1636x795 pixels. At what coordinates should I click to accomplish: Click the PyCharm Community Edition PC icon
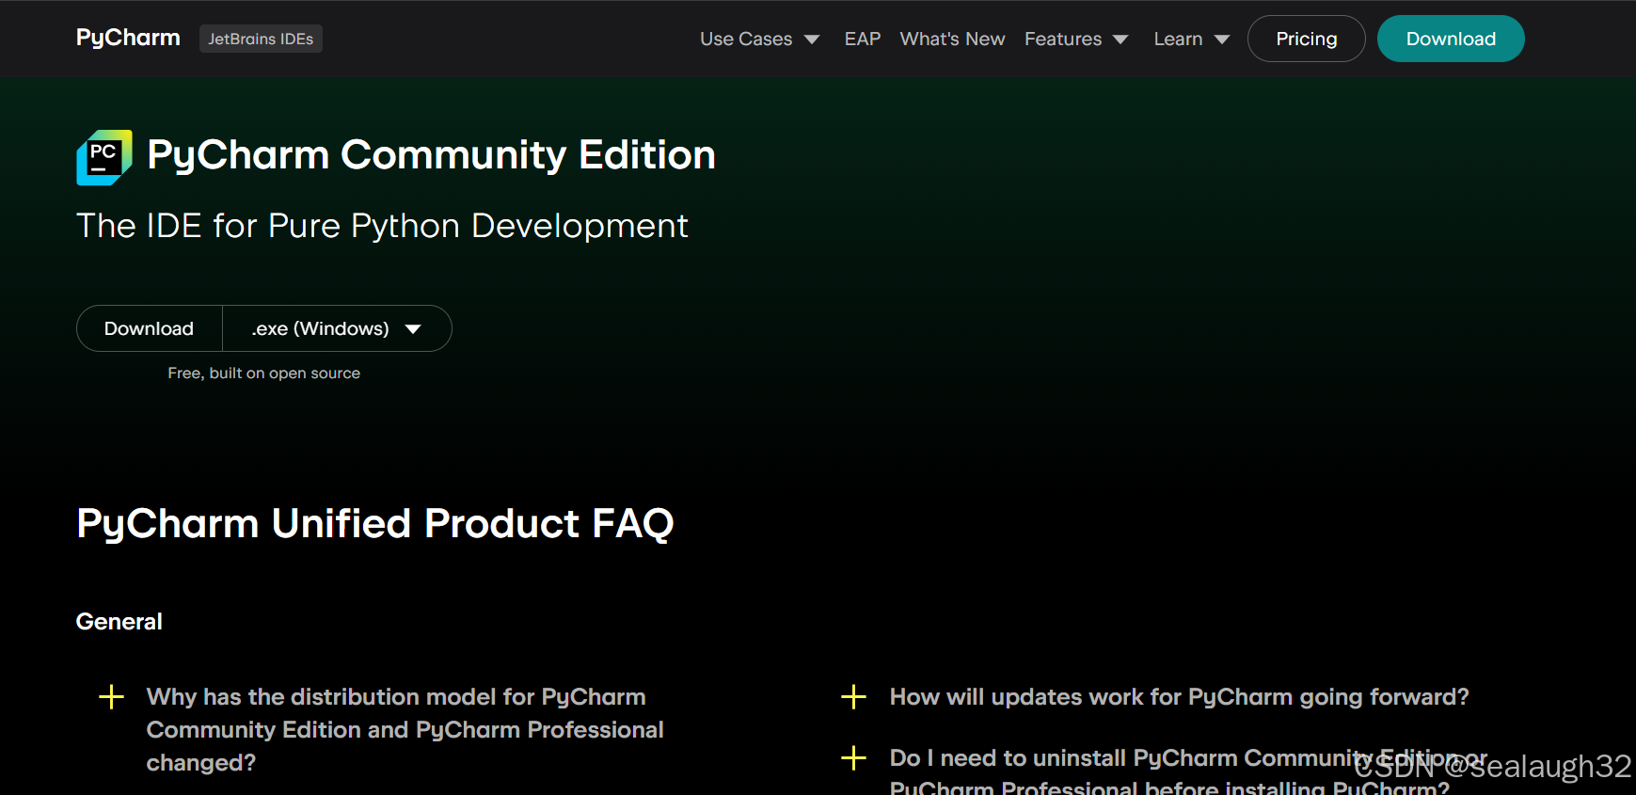point(104,157)
